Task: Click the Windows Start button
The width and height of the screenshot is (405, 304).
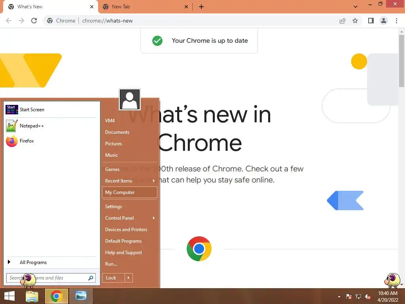Action: pos(9,296)
